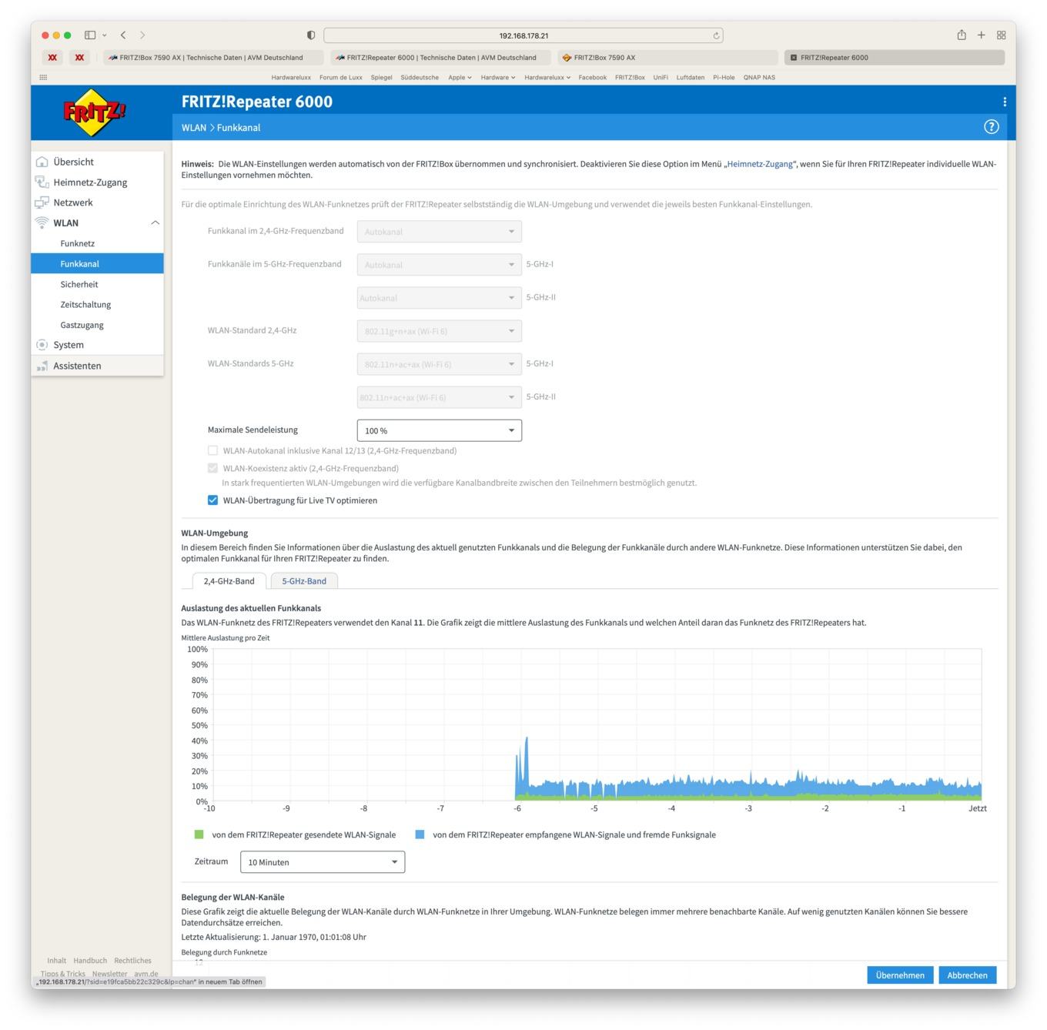Viewport: 1047px width, 1030px height.
Task: Click the channel utilization graph peak
Action: pos(527,739)
